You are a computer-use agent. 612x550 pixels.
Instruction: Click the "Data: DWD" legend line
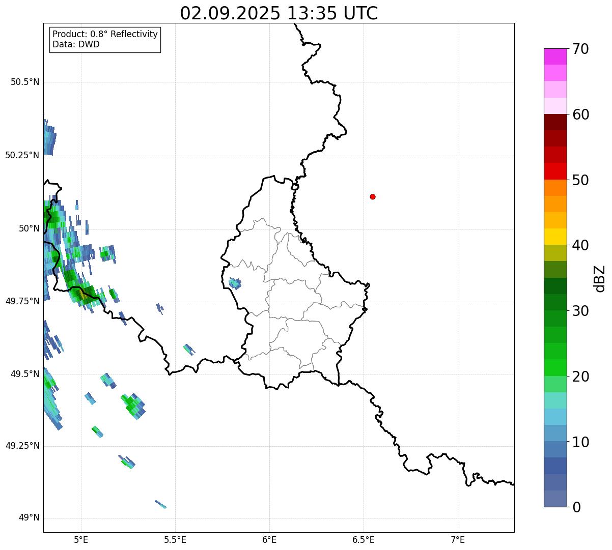coord(76,44)
